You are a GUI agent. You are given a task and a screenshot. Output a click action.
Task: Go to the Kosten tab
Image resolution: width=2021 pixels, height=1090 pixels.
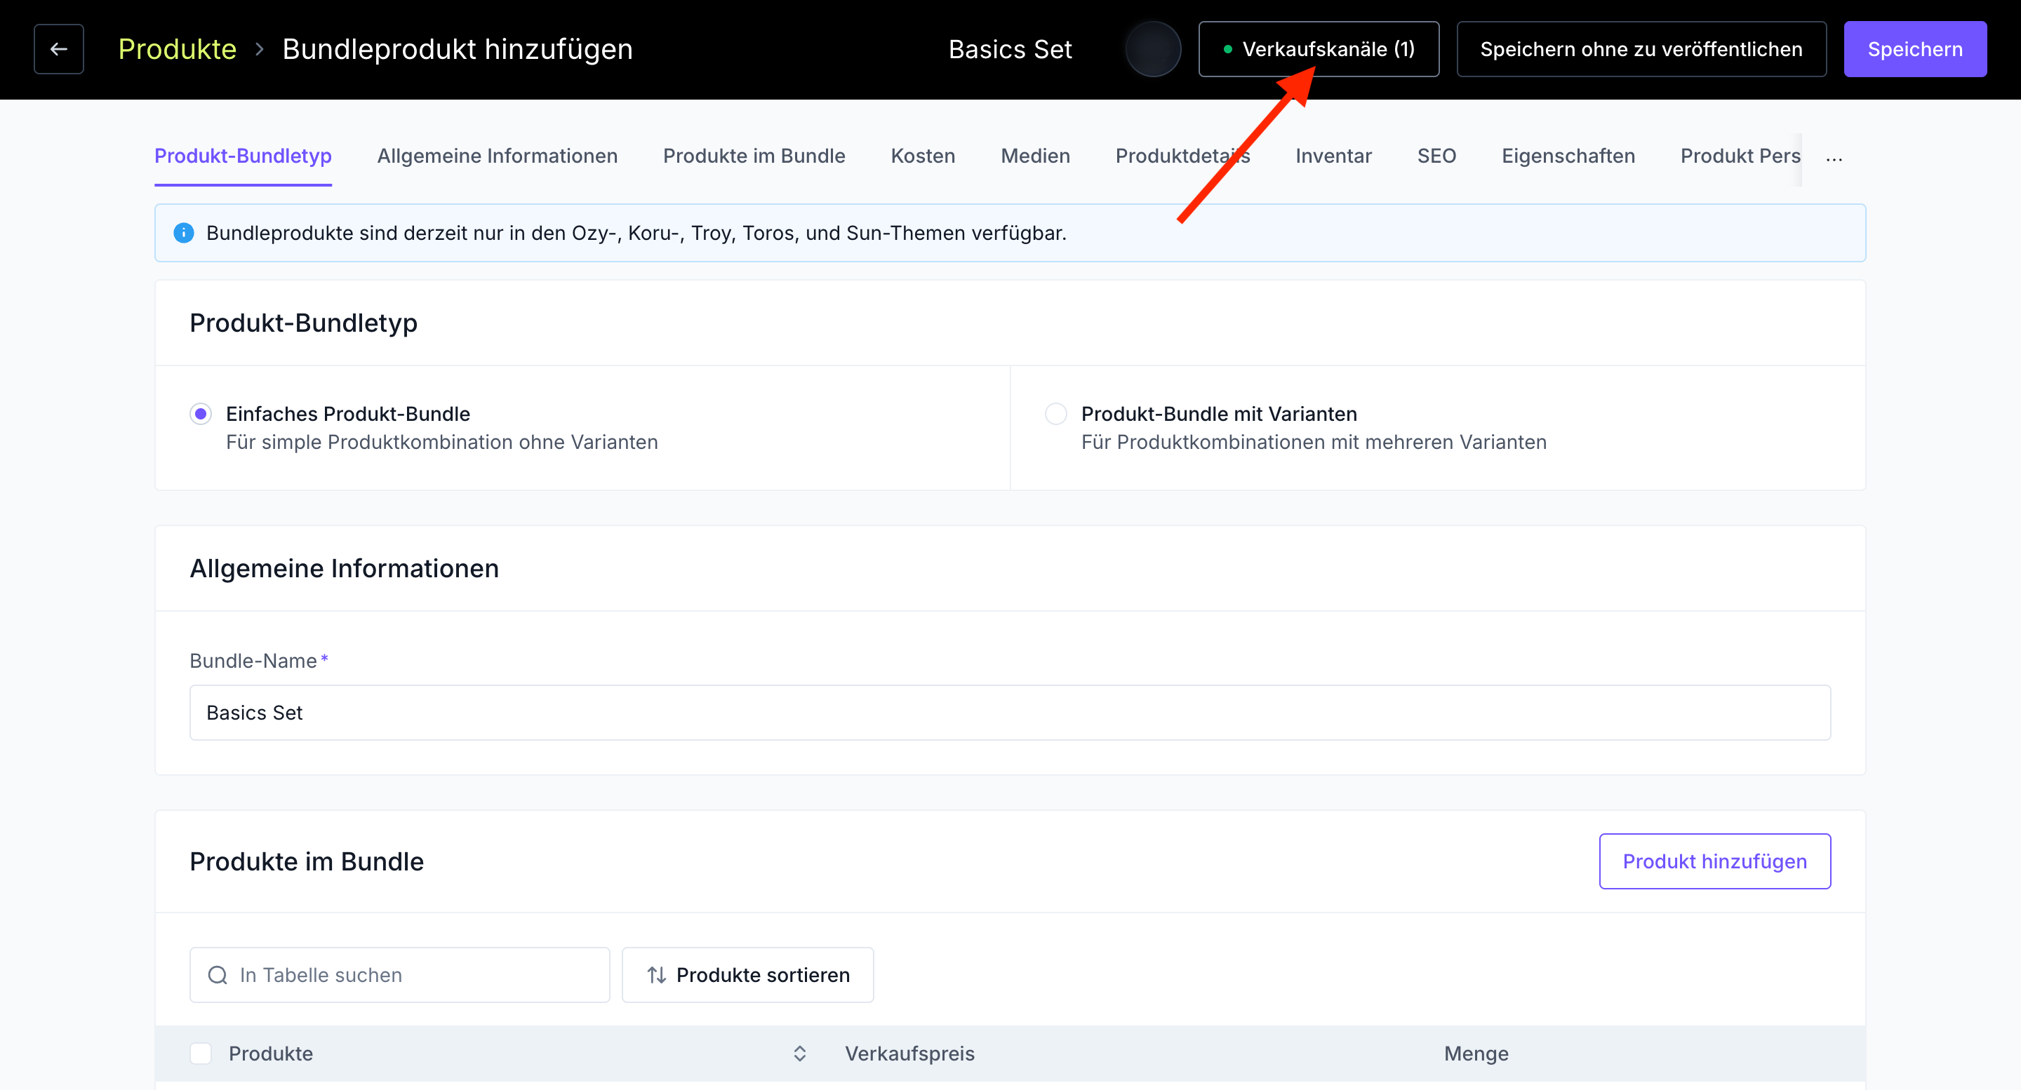[923, 156]
